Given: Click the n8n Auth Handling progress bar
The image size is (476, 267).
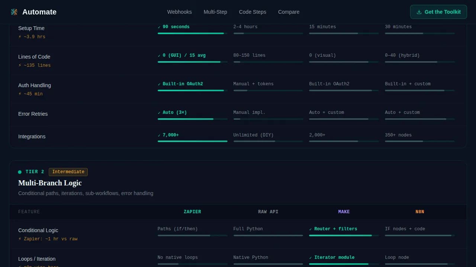Looking at the screenshot, I should (420, 90).
